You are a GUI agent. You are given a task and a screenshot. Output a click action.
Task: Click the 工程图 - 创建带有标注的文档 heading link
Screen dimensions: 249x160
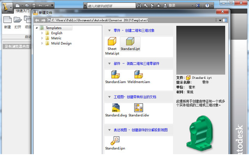coord(135,97)
